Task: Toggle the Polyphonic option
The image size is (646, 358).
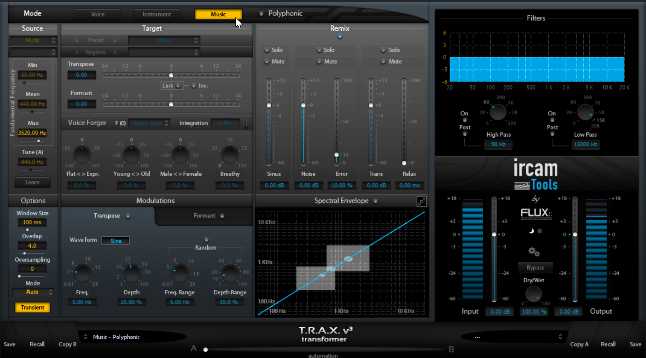Action: coord(261,13)
